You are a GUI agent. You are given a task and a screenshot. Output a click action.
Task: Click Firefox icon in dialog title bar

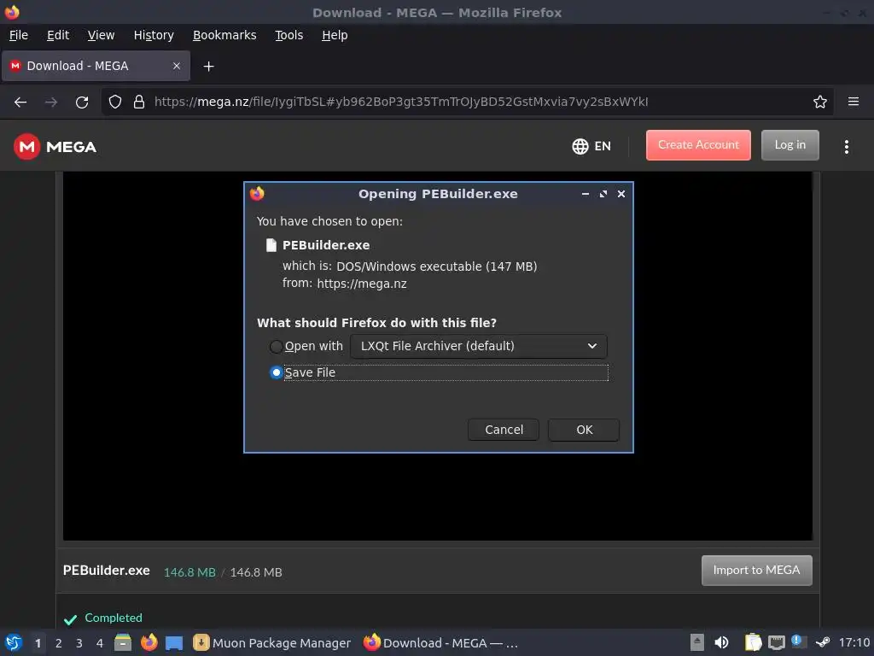click(257, 194)
